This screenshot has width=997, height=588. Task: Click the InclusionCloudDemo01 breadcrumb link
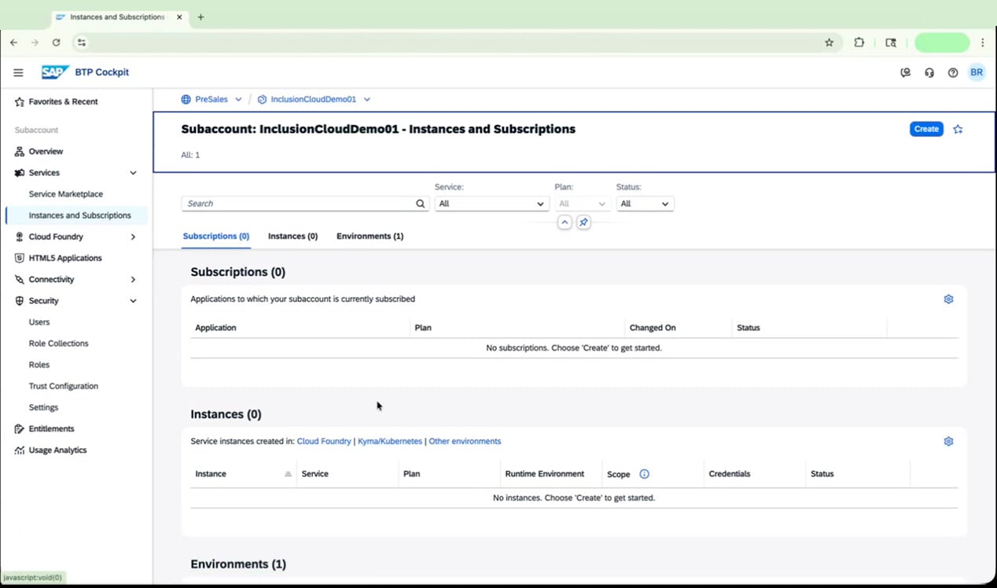click(314, 100)
